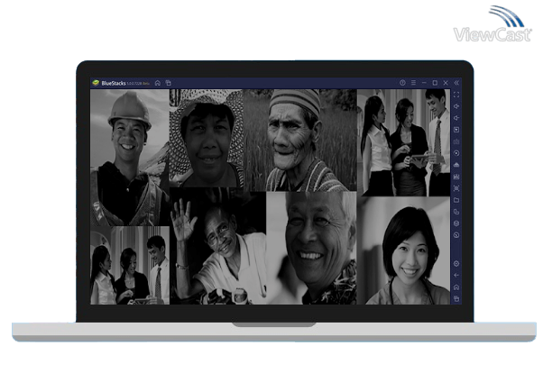Go to Android home from the sidebar
Image resolution: width=543 pixels, height=373 pixels.
click(456, 287)
